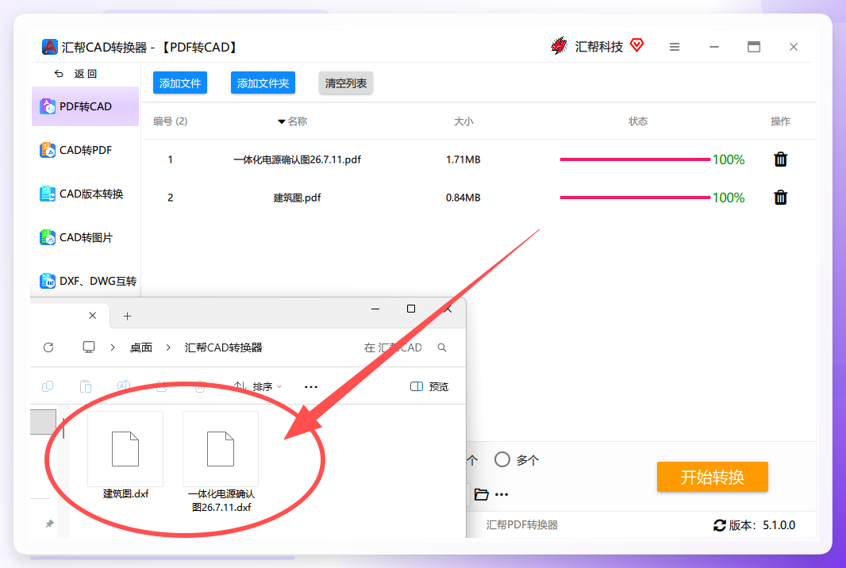This screenshot has height=568, width=846.
Task: Click the red diamond VIP icon
Action: (636, 45)
